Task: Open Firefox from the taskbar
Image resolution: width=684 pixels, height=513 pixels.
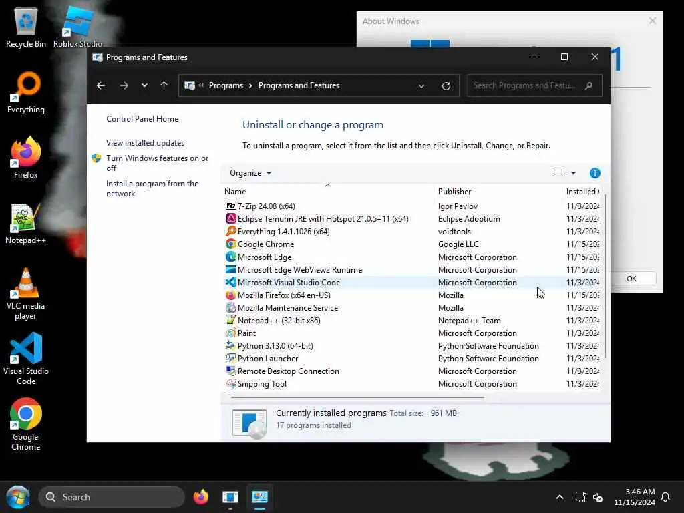Action: point(200,497)
